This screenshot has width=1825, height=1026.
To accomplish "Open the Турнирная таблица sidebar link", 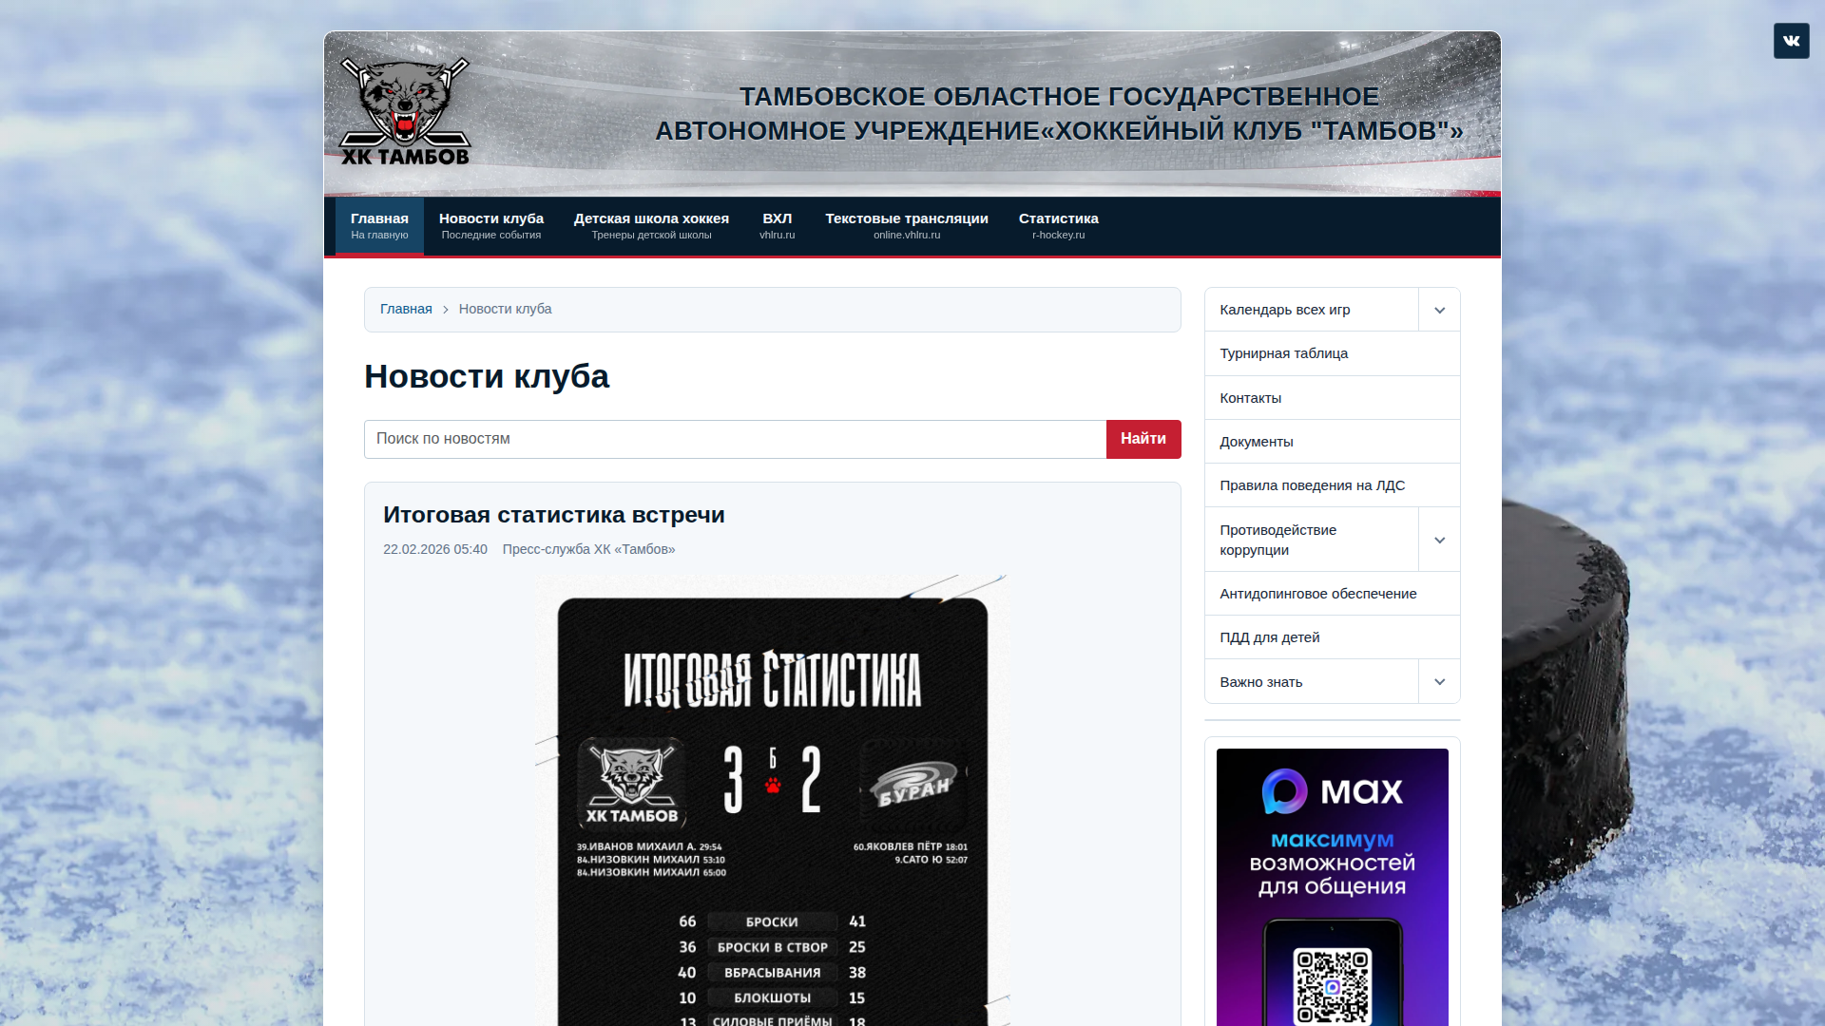I will (1332, 353).
